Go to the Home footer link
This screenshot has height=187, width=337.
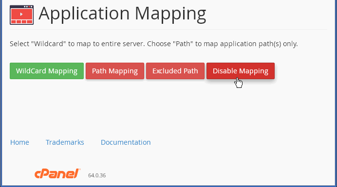point(19,142)
